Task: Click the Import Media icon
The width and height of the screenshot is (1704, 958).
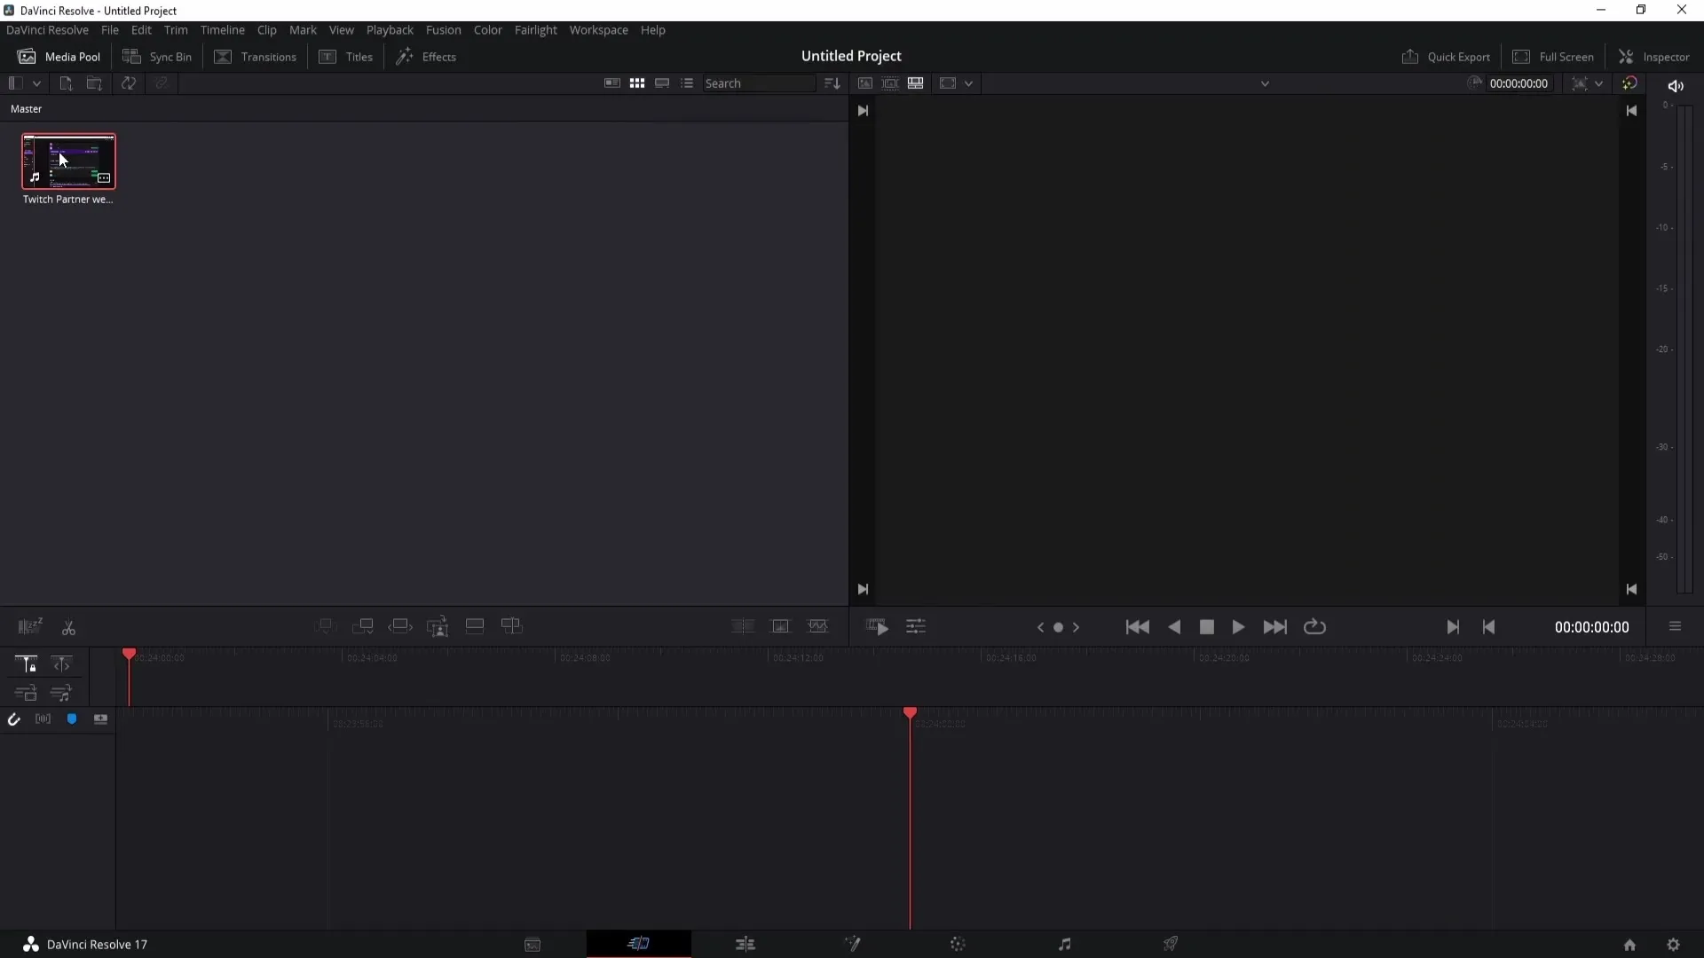Action: click(66, 83)
